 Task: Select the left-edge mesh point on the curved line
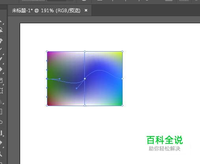pos(47,78)
